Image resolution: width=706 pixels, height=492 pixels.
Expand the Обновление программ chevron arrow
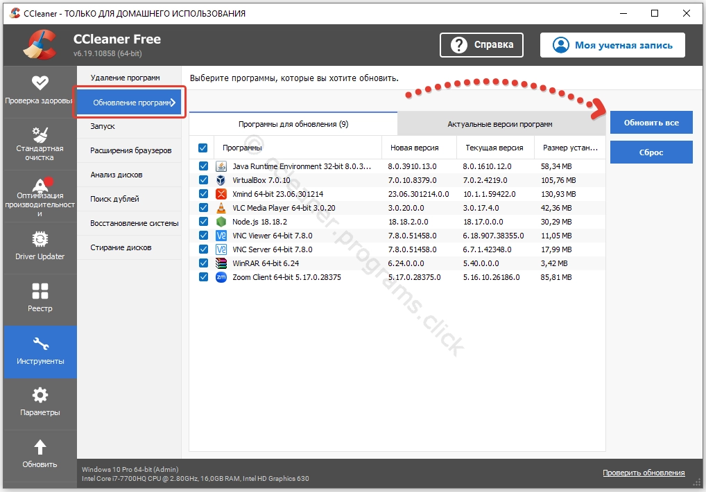[x=173, y=103]
